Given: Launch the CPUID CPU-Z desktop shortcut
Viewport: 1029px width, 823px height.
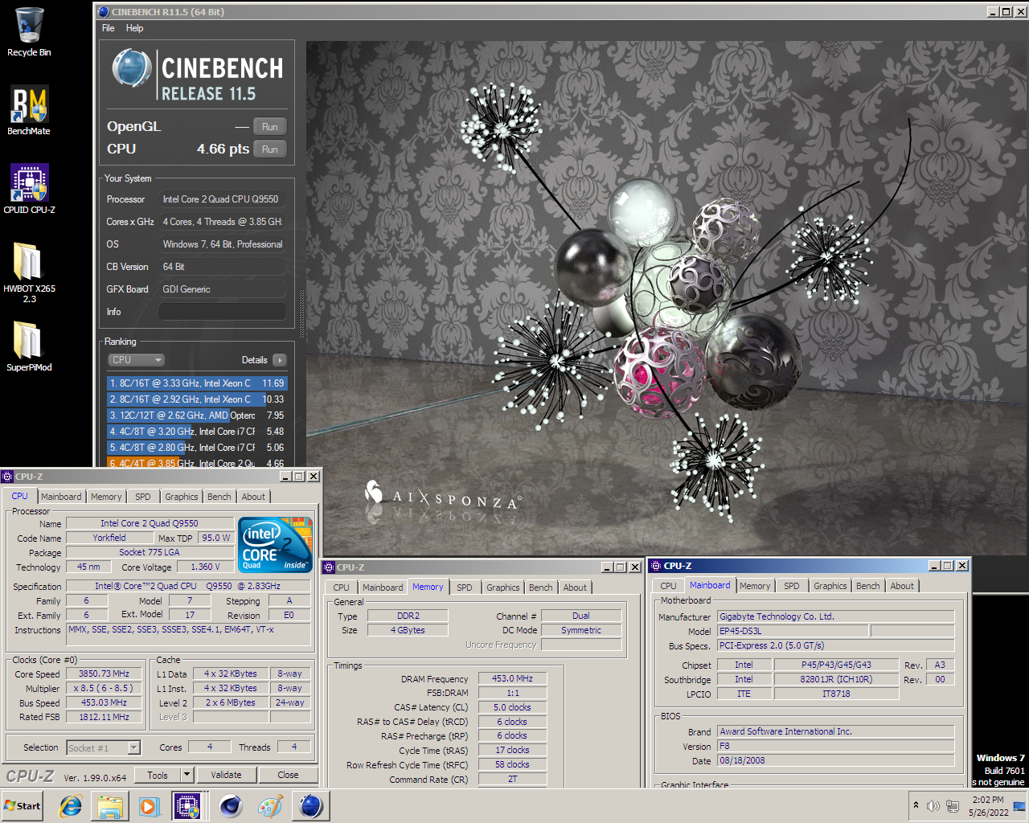Looking at the screenshot, I should (29, 189).
